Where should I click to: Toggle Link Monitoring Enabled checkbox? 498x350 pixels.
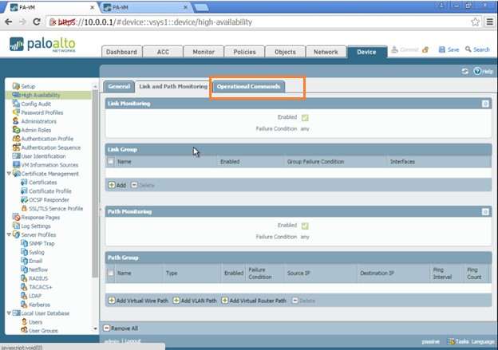[305, 118]
